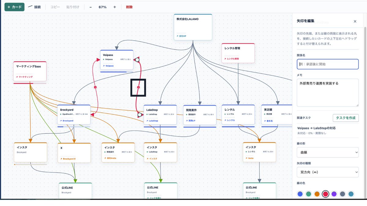Open the インスタ link on LalaStep インスタ card

click(152, 159)
